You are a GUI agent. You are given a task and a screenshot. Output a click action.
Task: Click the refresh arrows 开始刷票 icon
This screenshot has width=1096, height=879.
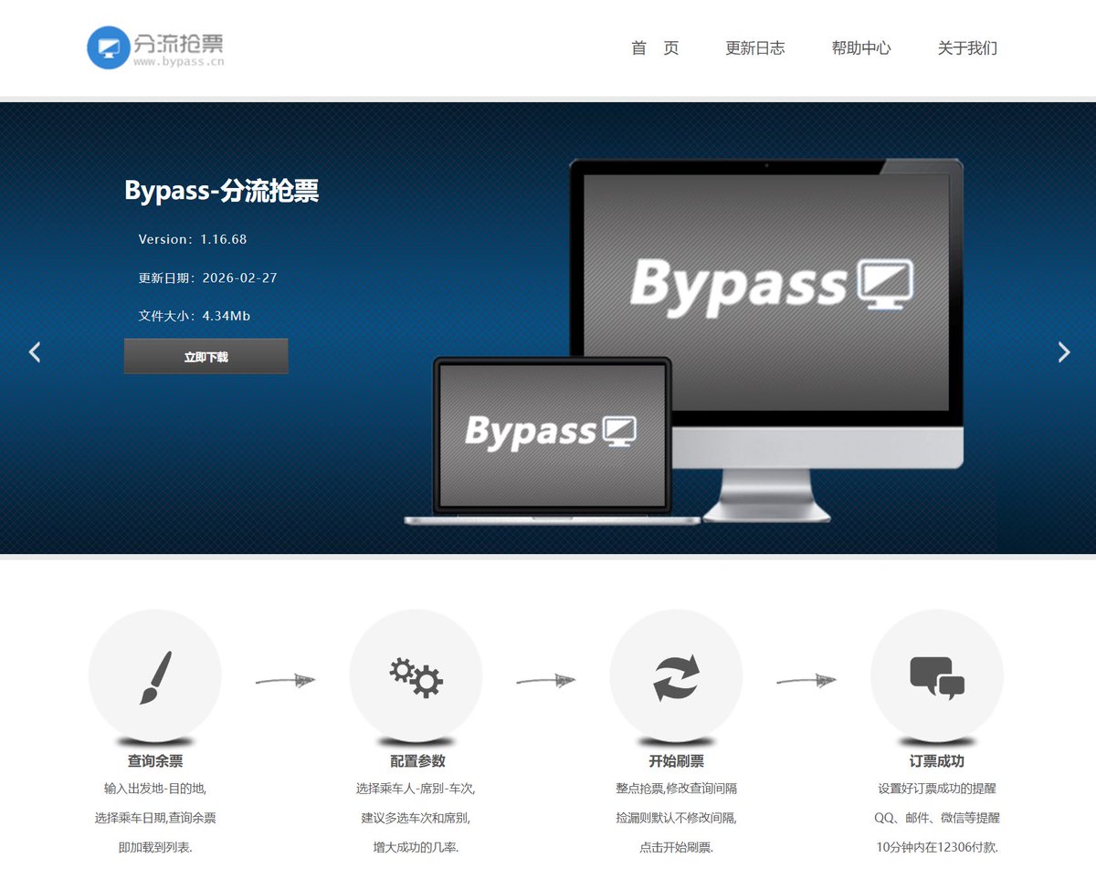click(x=676, y=676)
